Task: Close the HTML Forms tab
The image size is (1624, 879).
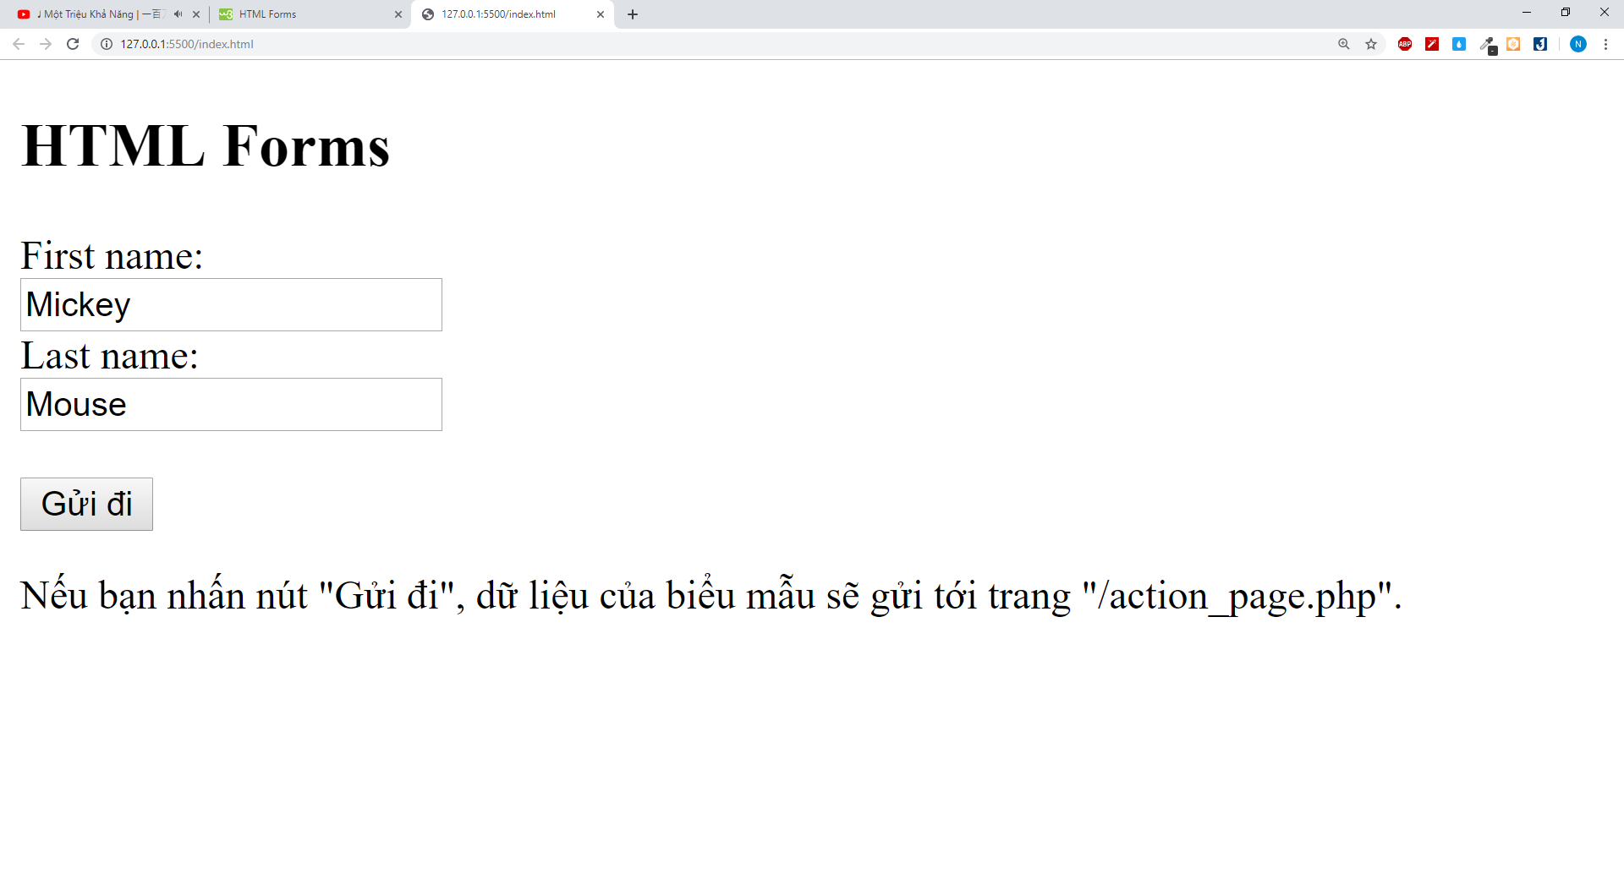Action: [398, 14]
